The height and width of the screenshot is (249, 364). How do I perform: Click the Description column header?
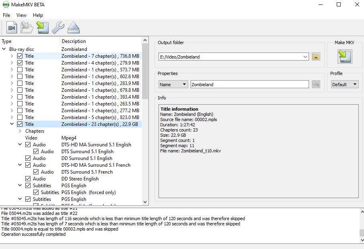pyautogui.click(x=101, y=41)
